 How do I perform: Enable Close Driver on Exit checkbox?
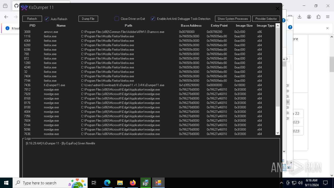click(x=117, y=19)
